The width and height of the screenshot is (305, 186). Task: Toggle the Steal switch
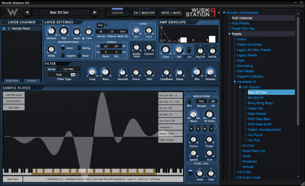pyautogui.click(x=79, y=56)
